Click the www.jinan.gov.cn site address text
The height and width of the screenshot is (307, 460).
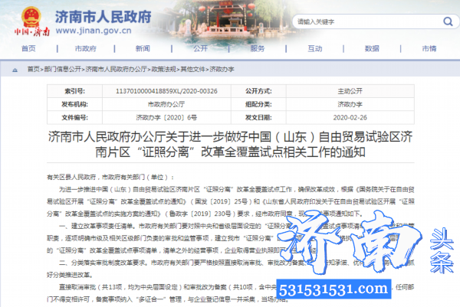coord(94,31)
